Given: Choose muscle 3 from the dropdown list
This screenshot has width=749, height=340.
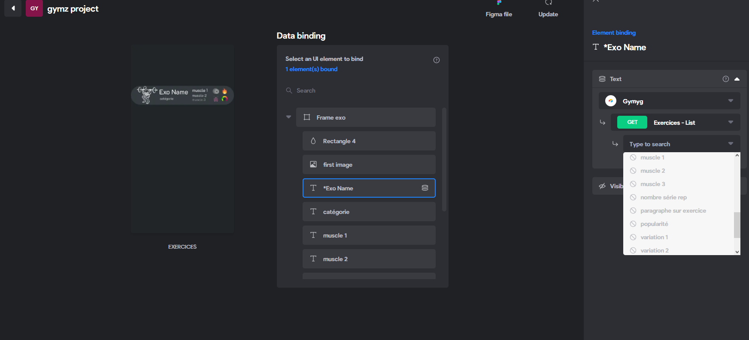Looking at the screenshot, I should click(x=679, y=184).
